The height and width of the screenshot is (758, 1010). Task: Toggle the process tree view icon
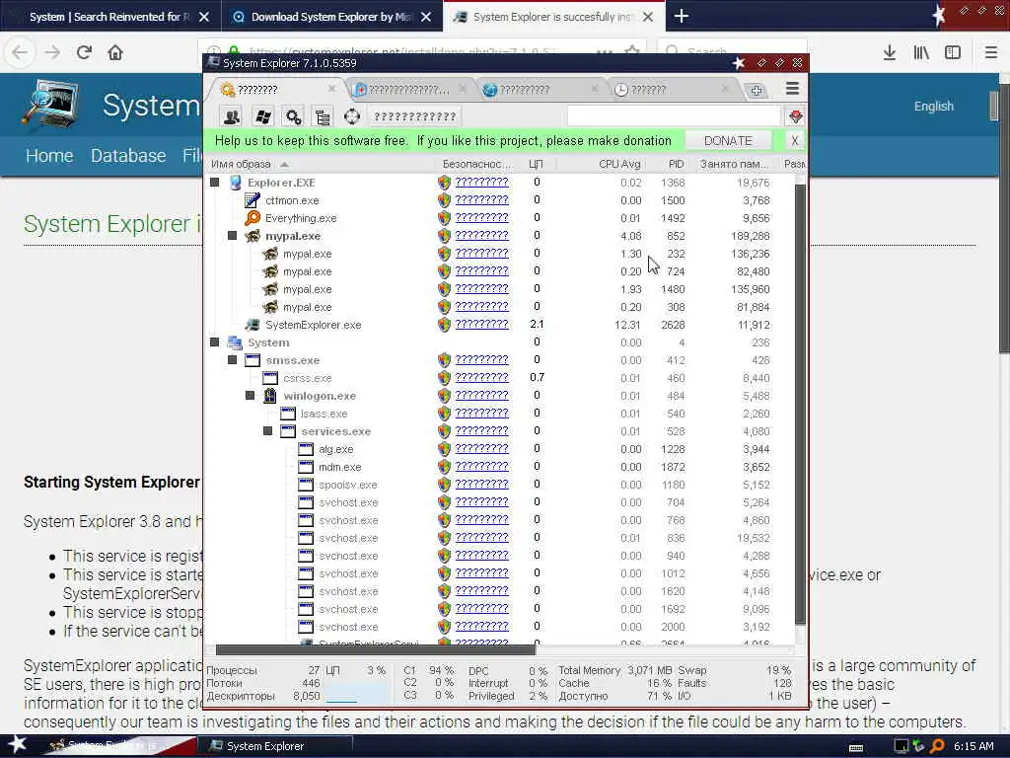point(323,116)
